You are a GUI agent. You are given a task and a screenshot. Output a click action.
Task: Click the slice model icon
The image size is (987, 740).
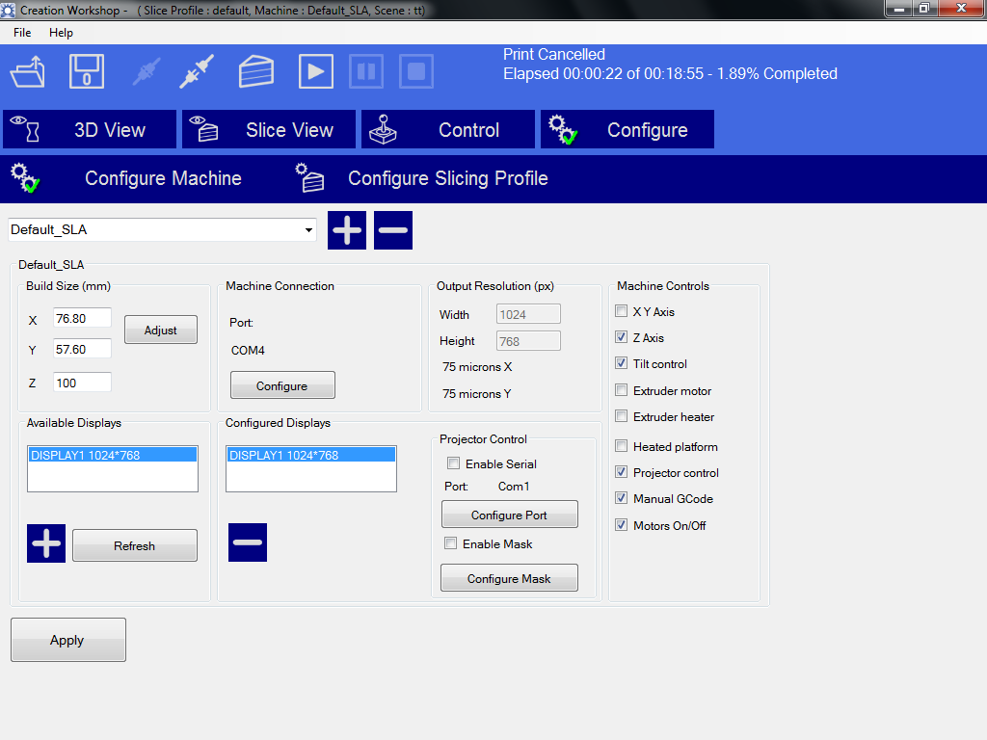coord(256,72)
